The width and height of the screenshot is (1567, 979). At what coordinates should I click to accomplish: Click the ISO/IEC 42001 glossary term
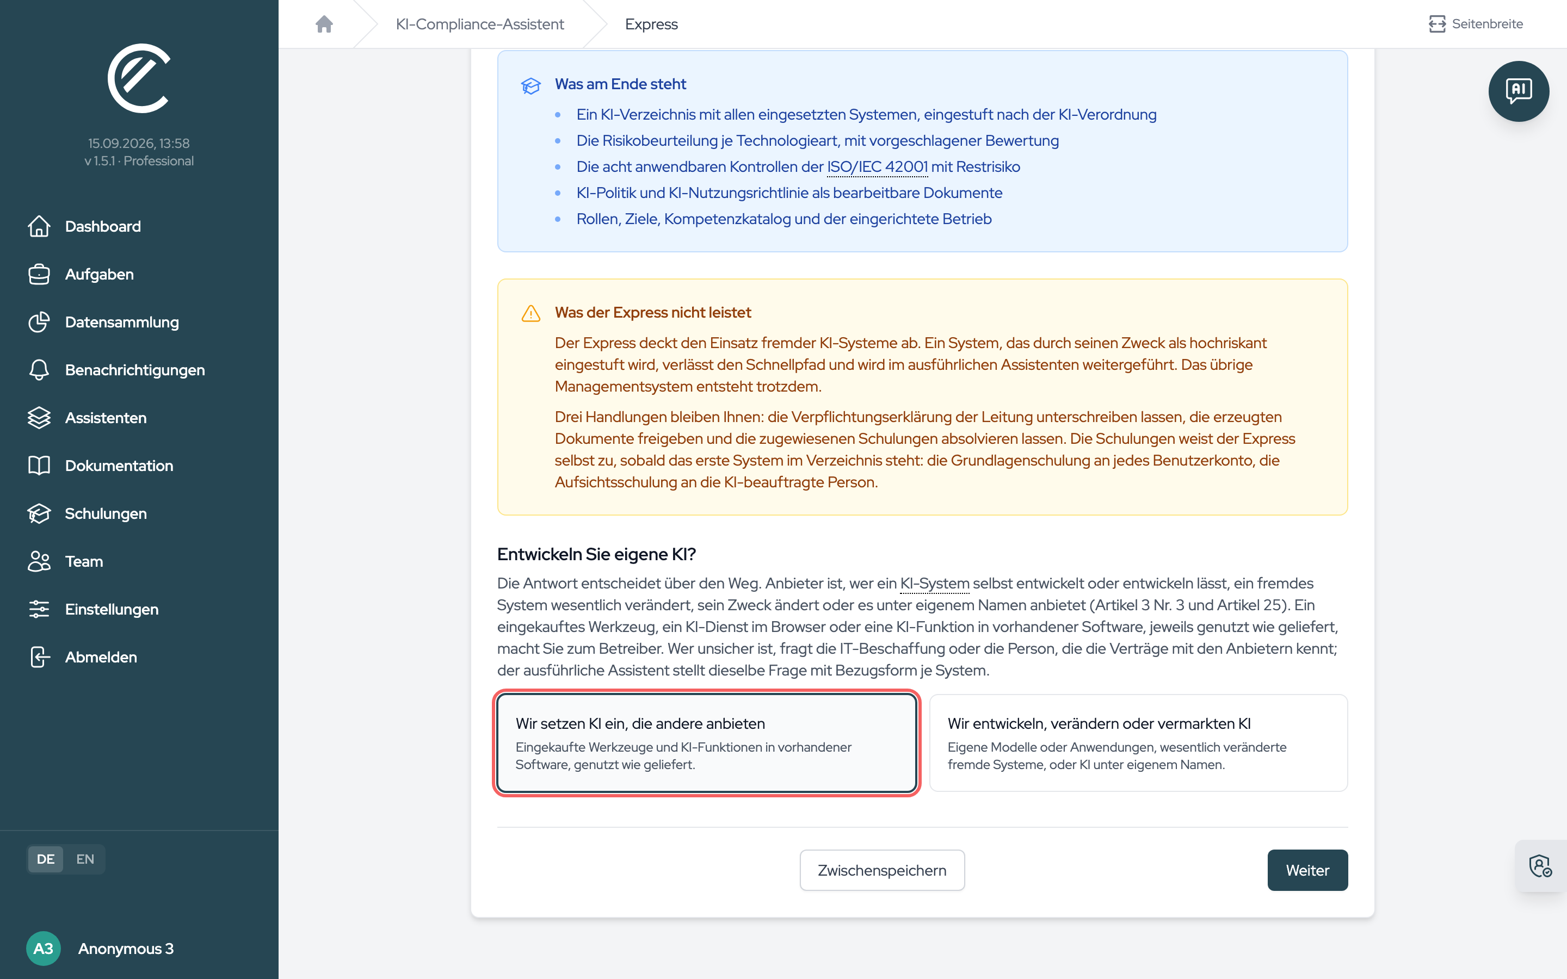pos(877,167)
